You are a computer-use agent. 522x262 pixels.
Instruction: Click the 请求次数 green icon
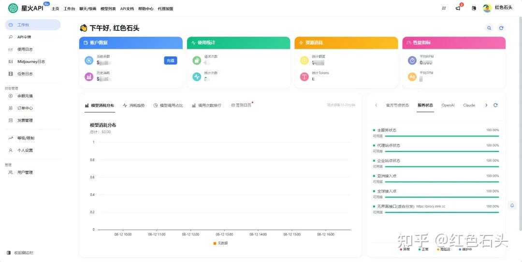click(197, 60)
